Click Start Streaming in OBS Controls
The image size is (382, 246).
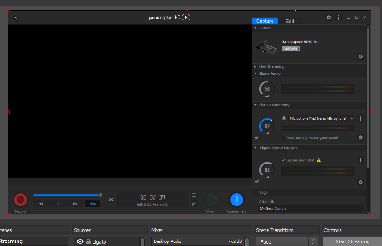(x=353, y=241)
